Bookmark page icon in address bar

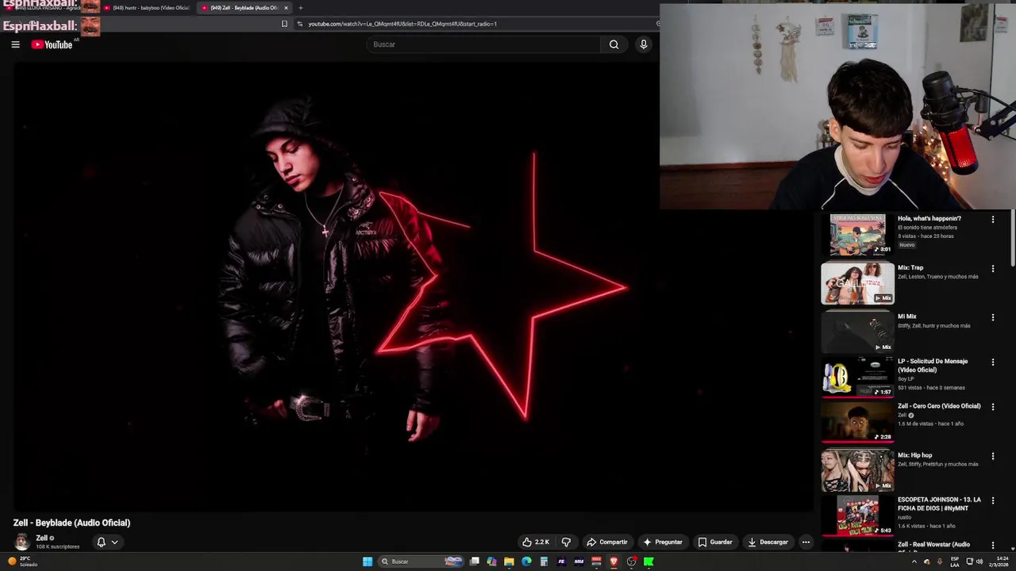click(284, 24)
